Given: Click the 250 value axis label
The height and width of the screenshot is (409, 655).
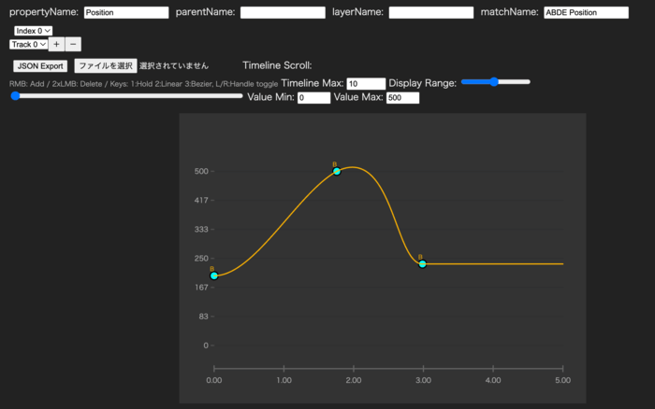Looking at the screenshot, I should (x=201, y=259).
